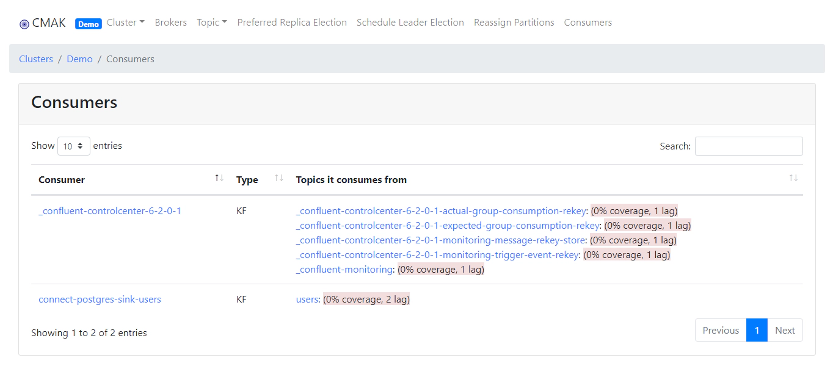Click KF type in connect-postgres-sink-users row
Viewport: 833px width, 366px height.
(x=242, y=300)
